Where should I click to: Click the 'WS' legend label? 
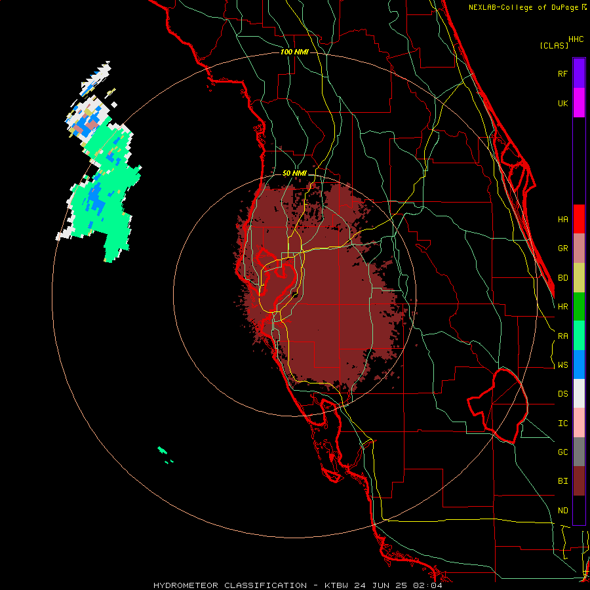(562, 365)
